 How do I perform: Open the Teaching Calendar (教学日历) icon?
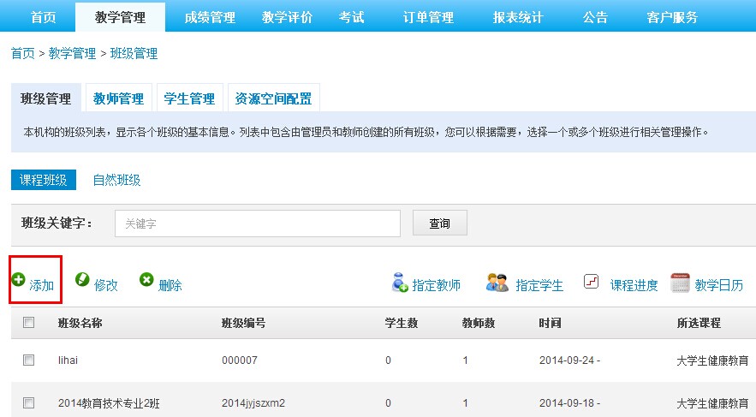point(680,282)
